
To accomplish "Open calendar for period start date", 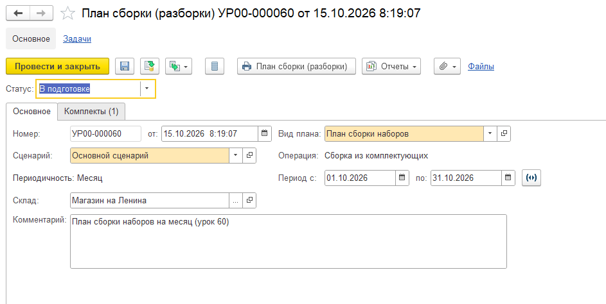I will (x=402, y=178).
